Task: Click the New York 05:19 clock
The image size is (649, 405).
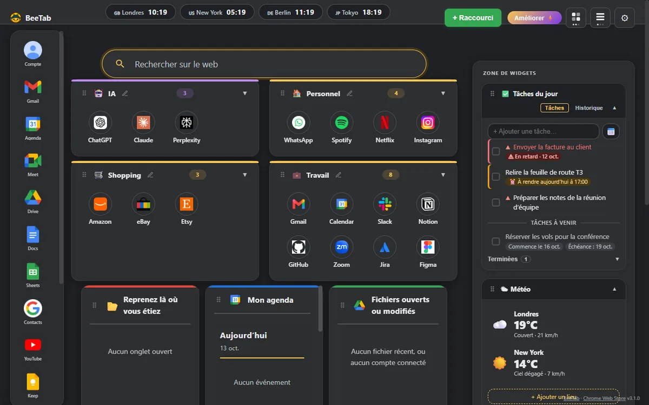Action: point(217,12)
